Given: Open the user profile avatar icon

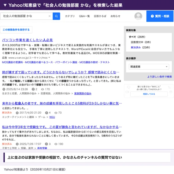Looking at the screenshot, I should click(x=138, y=16).
